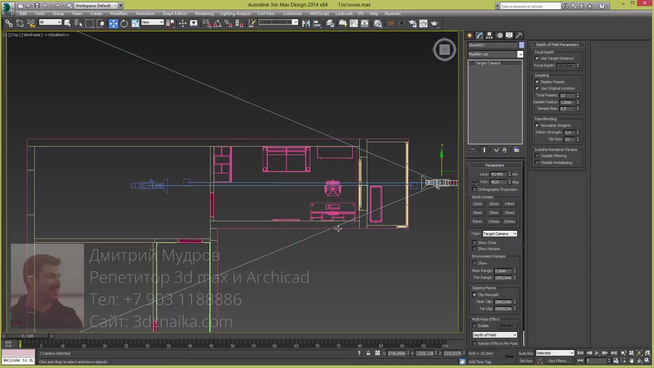Click the Render Production teapot icon
This screenshot has width=654, height=368.
point(434,23)
